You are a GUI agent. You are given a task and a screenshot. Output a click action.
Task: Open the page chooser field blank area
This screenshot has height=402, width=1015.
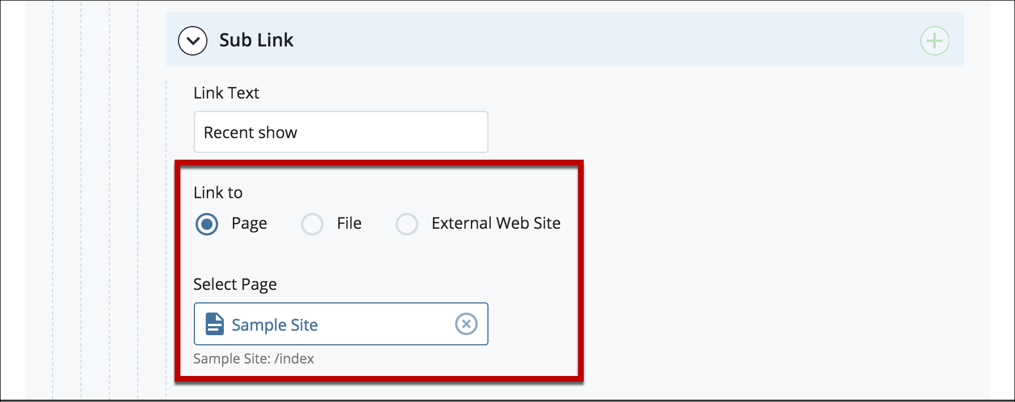(385, 324)
